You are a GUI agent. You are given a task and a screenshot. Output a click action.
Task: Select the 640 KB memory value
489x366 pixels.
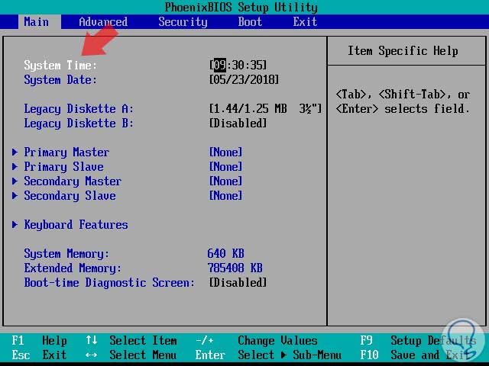[x=226, y=253]
